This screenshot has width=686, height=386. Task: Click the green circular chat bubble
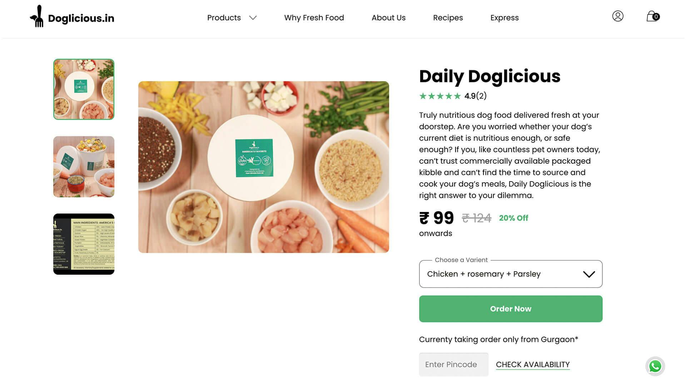[x=655, y=366]
